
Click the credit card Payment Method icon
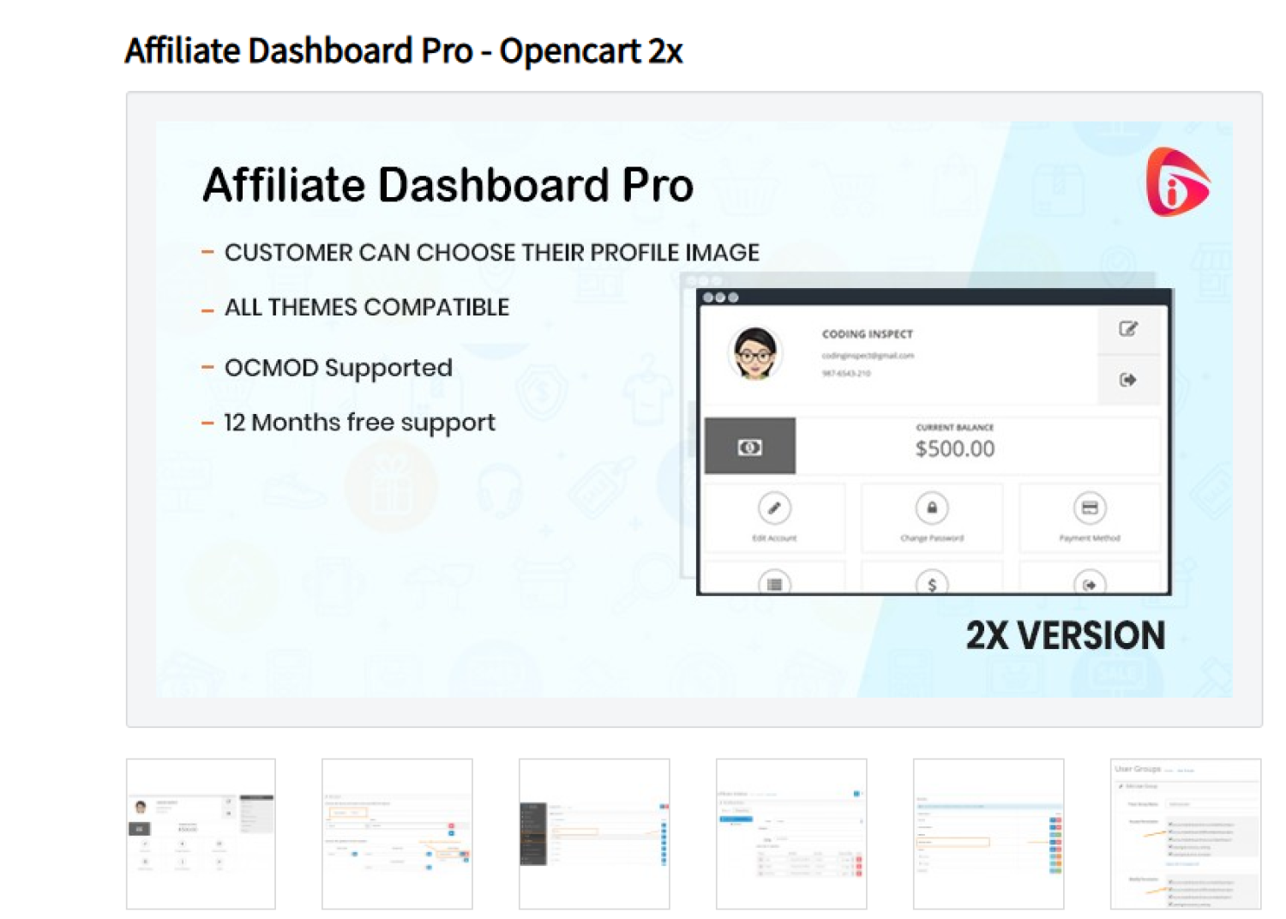[1089, 508]
